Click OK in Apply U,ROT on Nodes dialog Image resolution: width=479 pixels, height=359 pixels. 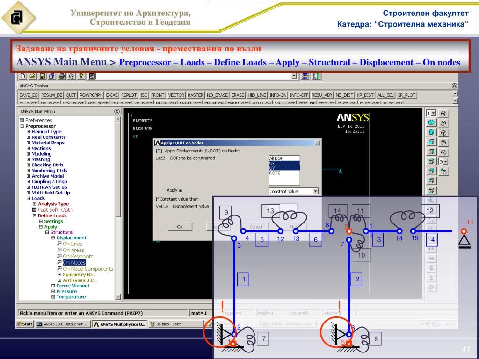180,227
